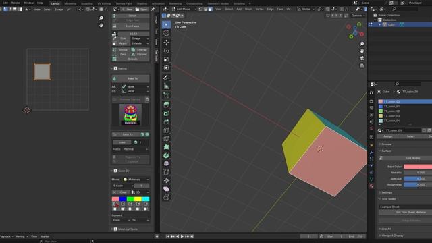Activate the Inset Faces tool
432x243 pixels.
[x=166, y=113]
